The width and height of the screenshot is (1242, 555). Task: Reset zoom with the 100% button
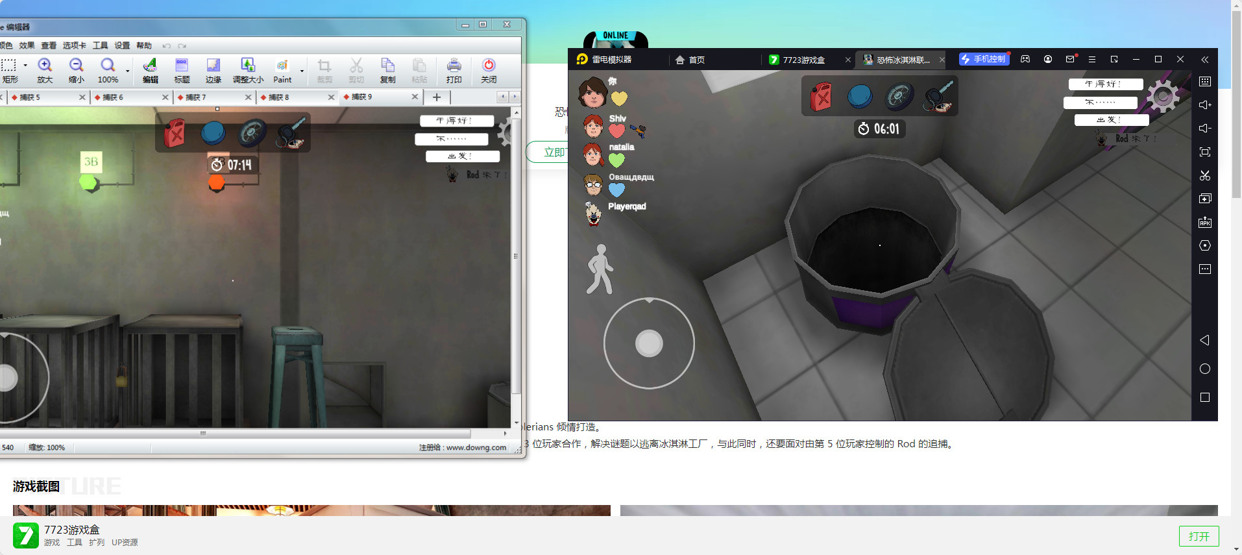coord(108,71)
